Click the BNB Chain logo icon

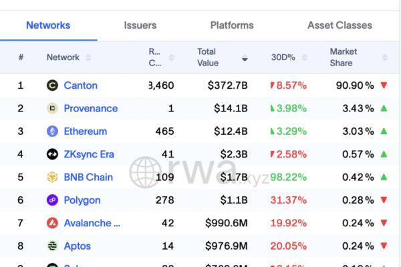pos(52,178)
